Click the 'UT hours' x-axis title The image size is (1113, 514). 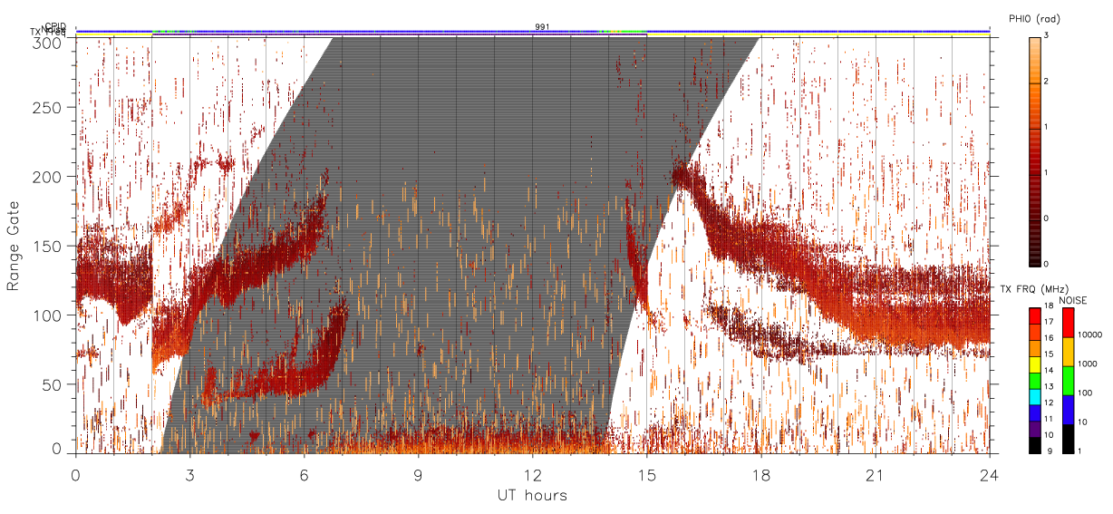(531, 495)
